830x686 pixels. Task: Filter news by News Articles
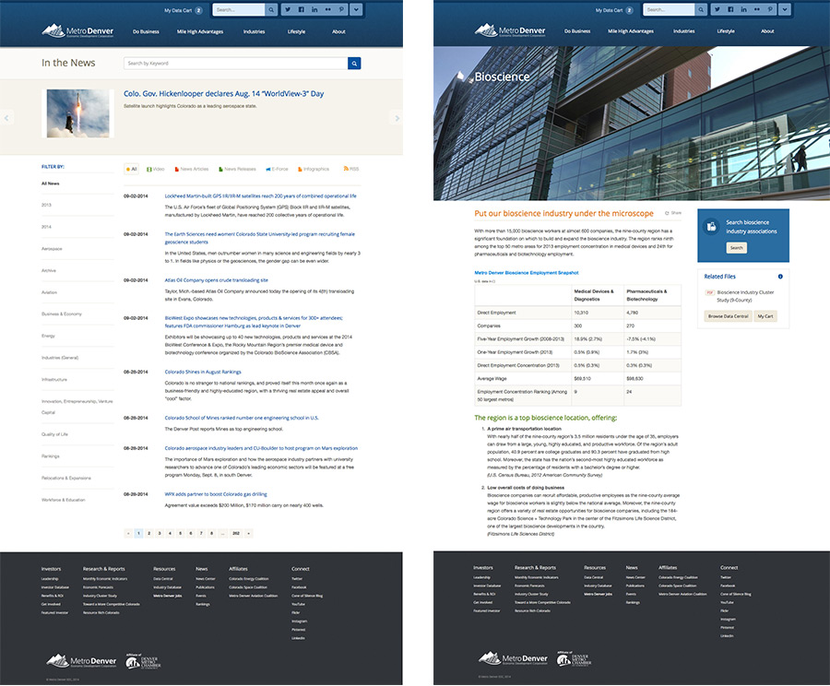192,169
